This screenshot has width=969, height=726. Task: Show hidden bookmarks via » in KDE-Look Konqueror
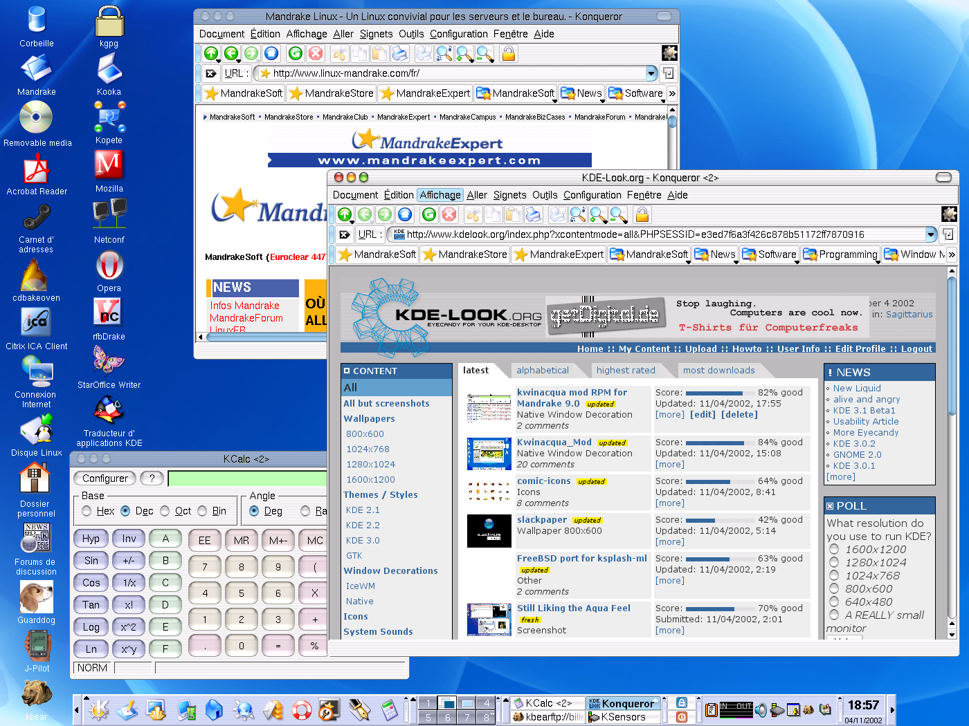coord(952,254)
